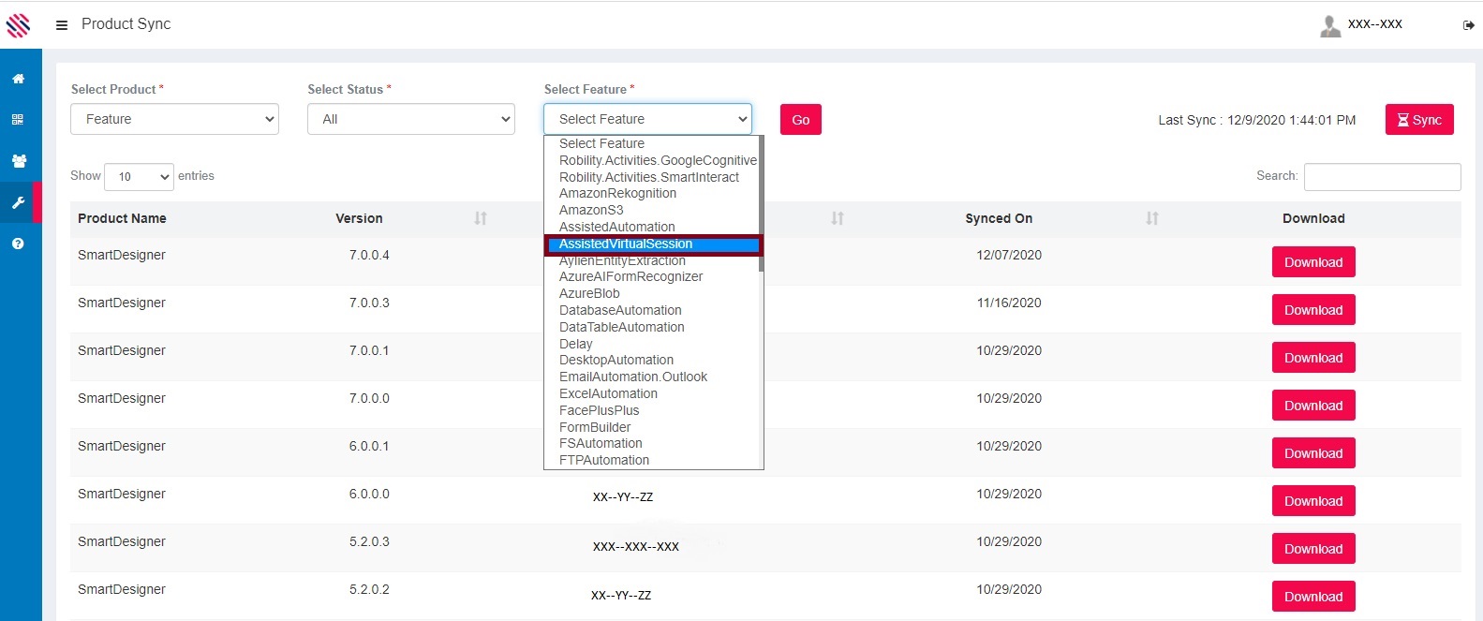The width and height of the screenshot is (1483, 621).
Task: Choose AssistedVirtualSession from feature list
Action: 626,244
